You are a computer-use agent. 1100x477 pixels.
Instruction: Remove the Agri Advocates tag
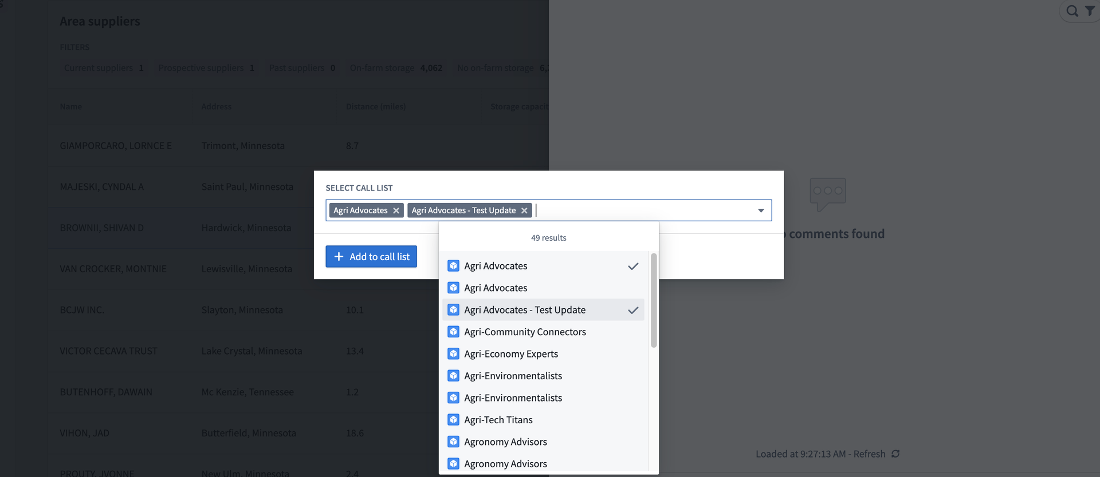click(x=396, y=210)
